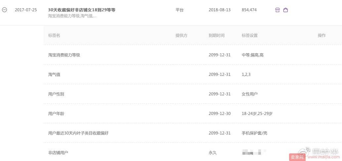The height and width of the screenshot is (161, 342).
Task: Select the 标签名 column header
Action: (x=54, y=35)
